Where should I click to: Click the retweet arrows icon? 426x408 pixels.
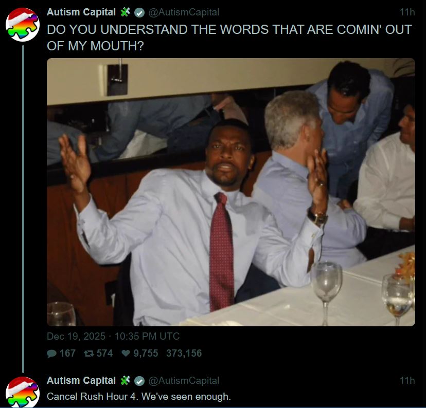pos(89,354)
